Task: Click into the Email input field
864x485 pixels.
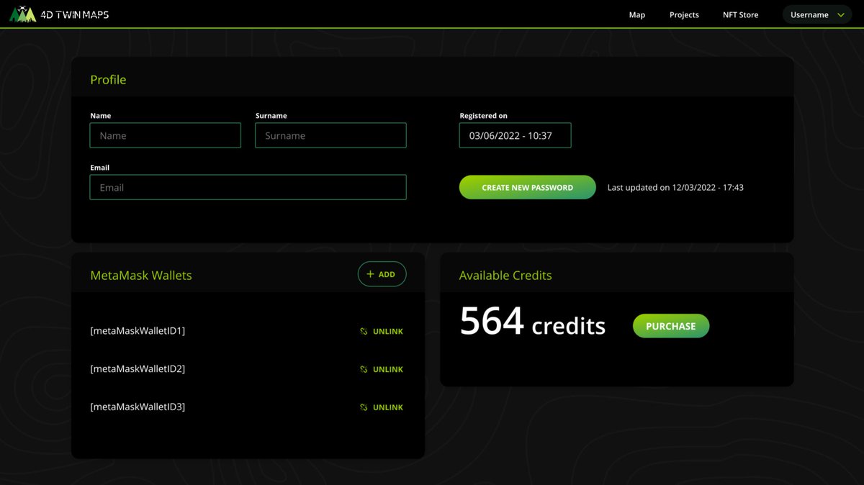Action: pos(248,187)
